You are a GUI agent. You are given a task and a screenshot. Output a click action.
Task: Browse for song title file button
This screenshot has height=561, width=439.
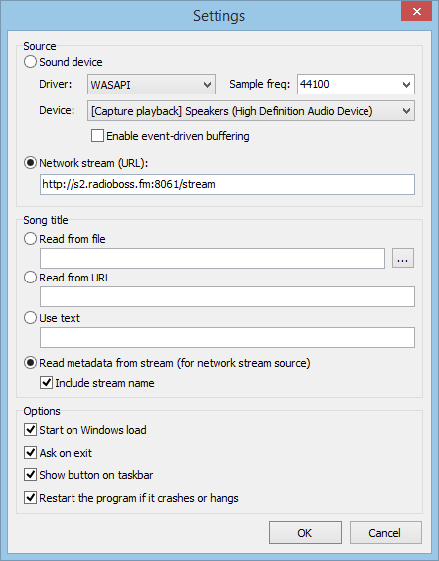pos(403,258)
